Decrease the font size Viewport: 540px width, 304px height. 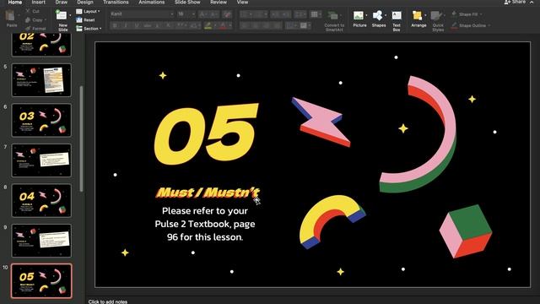click(x=213, y=14)
